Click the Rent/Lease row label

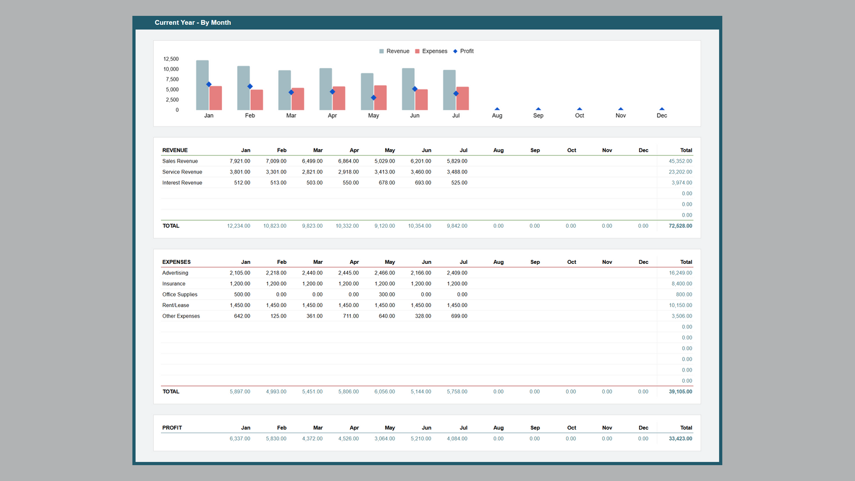(x=176, y=305)
